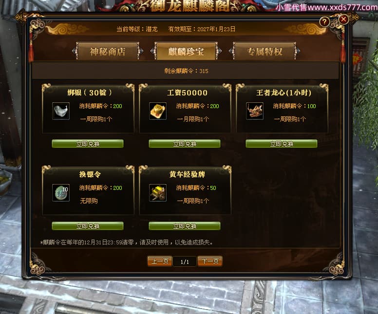This screenshot has width=378, height=314.
Task: Redeem 换镖令 with 立即兑换 button
Action: tap(88, 226)
